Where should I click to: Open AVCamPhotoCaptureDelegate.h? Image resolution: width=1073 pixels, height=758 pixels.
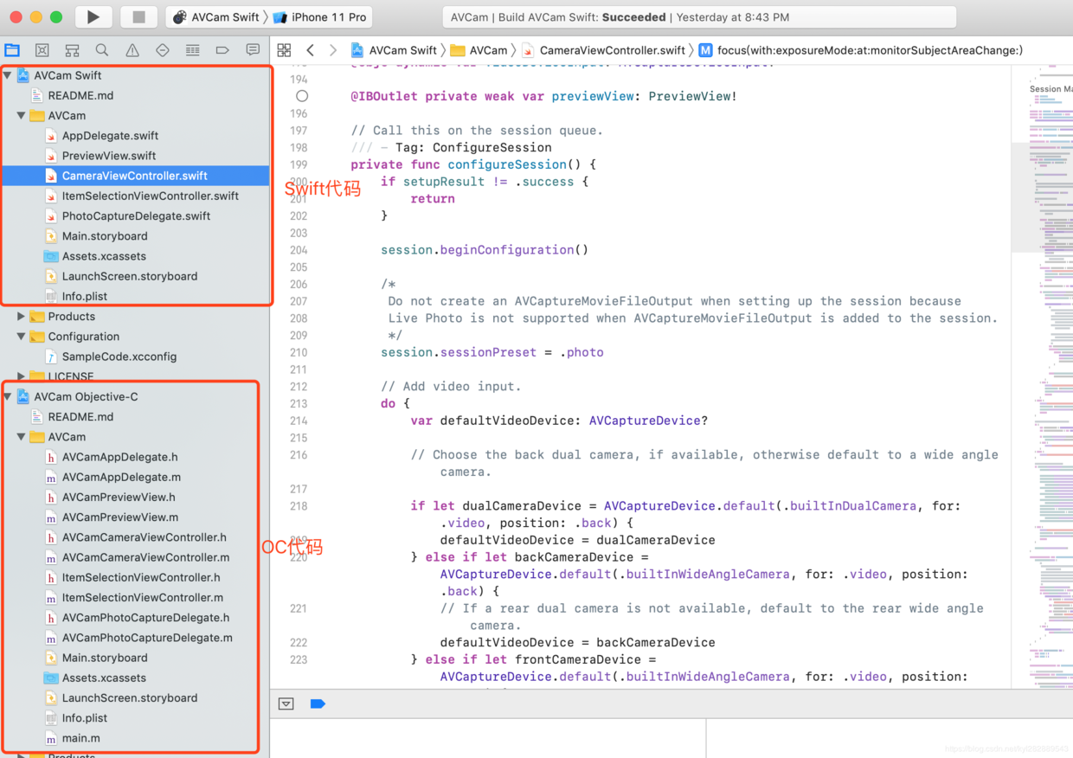coord(145,617)
